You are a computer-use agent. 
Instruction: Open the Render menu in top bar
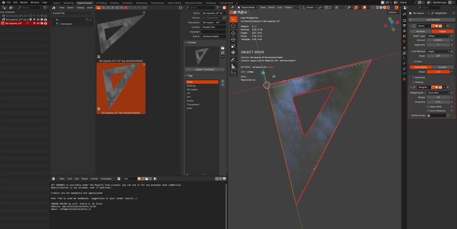[x=24, y=2]
